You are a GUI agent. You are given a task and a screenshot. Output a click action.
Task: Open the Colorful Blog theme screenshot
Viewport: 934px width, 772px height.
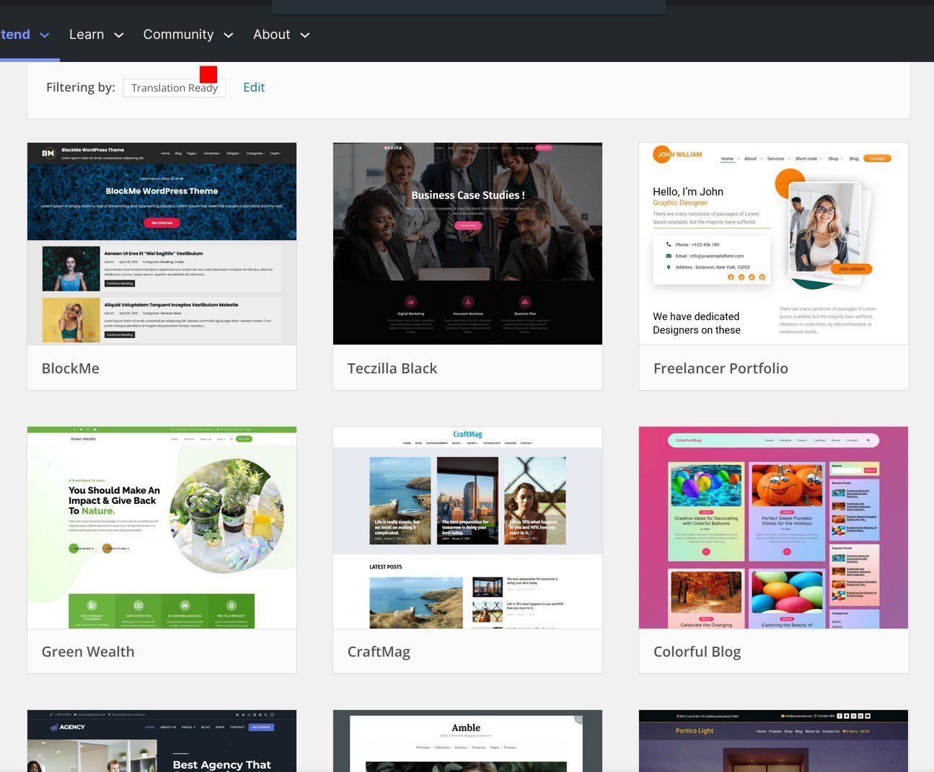[x=773, y=528]
